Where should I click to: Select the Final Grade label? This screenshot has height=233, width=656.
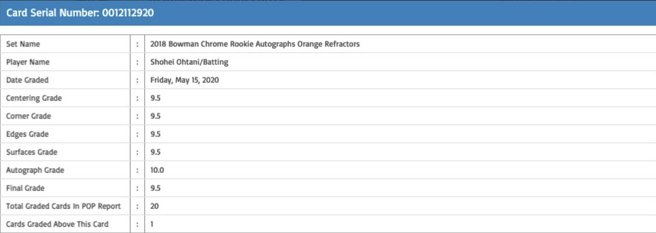tap(26, 188)
